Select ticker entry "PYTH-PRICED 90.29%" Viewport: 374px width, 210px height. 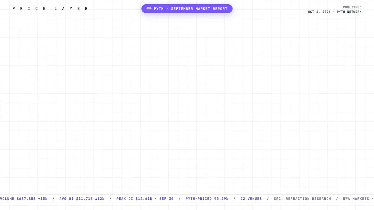pyautogui.click(x=207, y=198)
